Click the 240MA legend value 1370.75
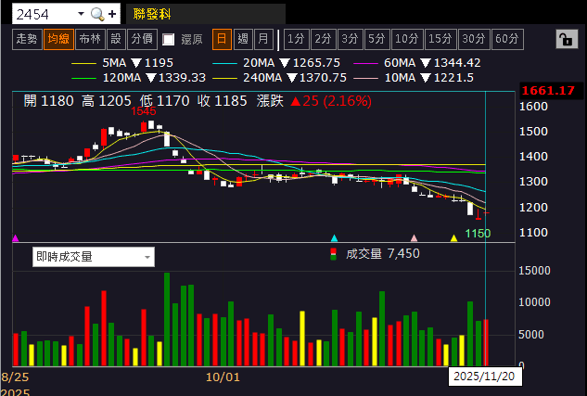The height and width of the screenshot is (396, 587). [323, 78]
